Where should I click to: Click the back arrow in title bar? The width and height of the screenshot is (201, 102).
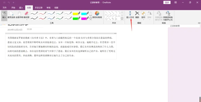coord(4,3)
